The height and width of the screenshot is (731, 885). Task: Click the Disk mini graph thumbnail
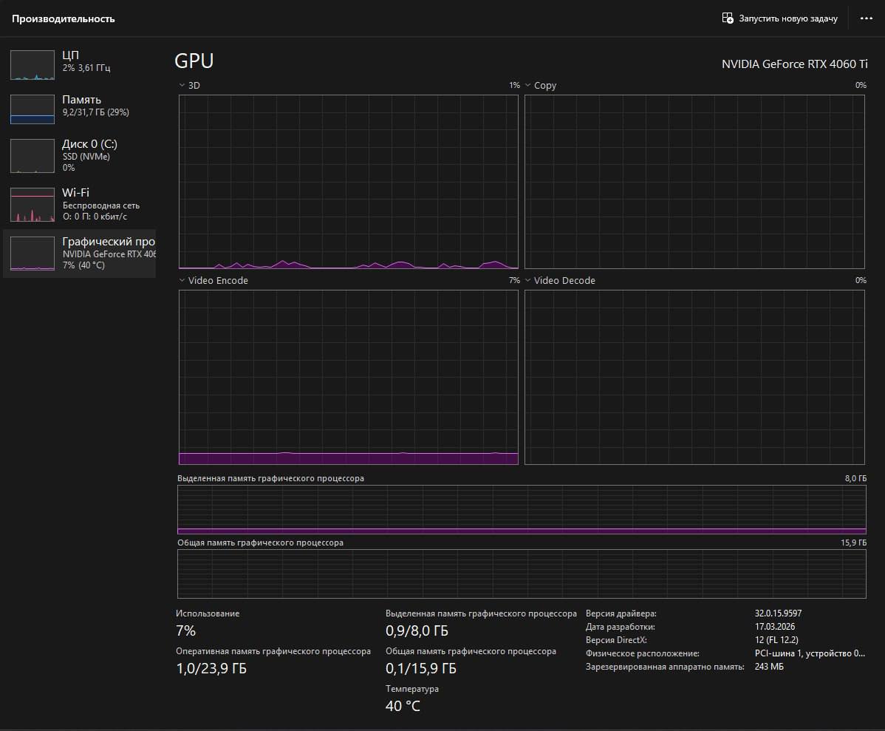pos(33,156)
